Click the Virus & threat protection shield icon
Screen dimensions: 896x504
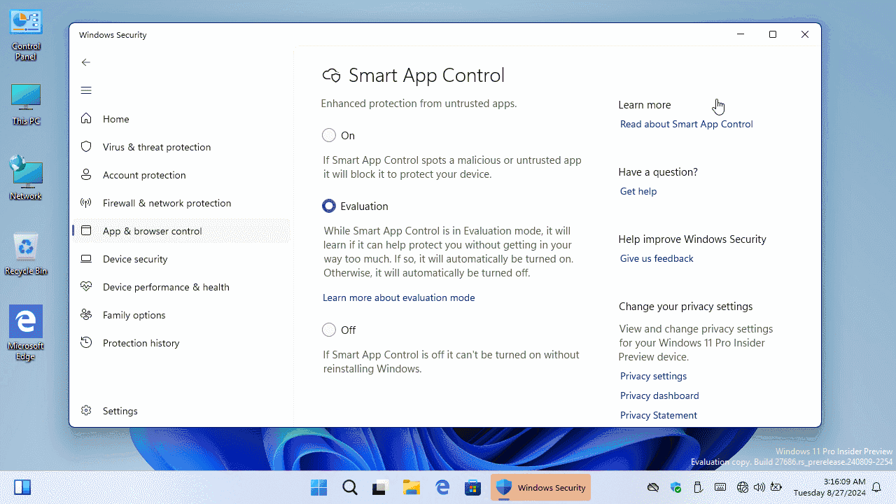86,146
